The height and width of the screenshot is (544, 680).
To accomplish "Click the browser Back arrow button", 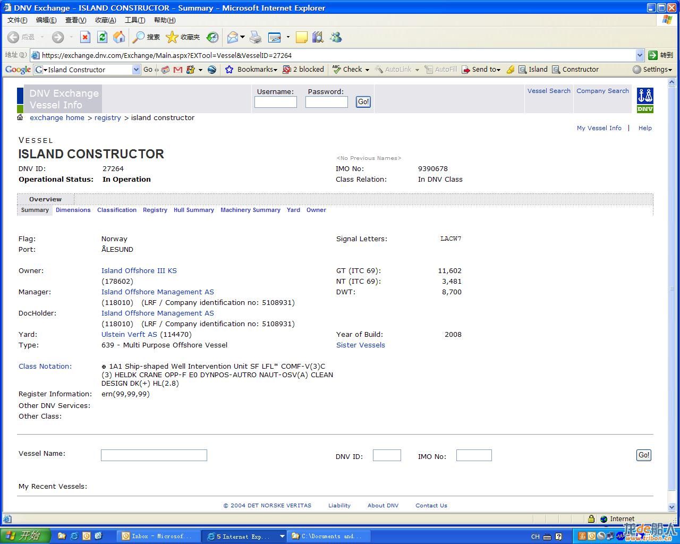I will (x=14, y=37).
